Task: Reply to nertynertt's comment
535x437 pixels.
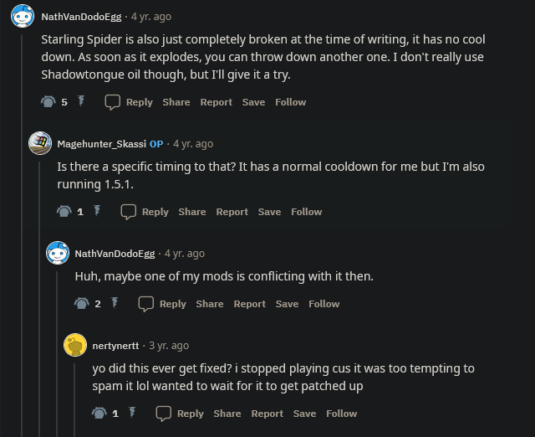Action: click(x=180, y=413)
